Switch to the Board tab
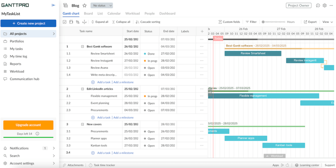 (x=88, y=13)
